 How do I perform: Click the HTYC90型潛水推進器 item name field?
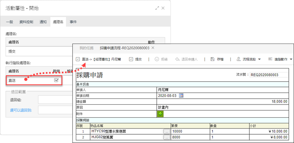coord(127,131)
